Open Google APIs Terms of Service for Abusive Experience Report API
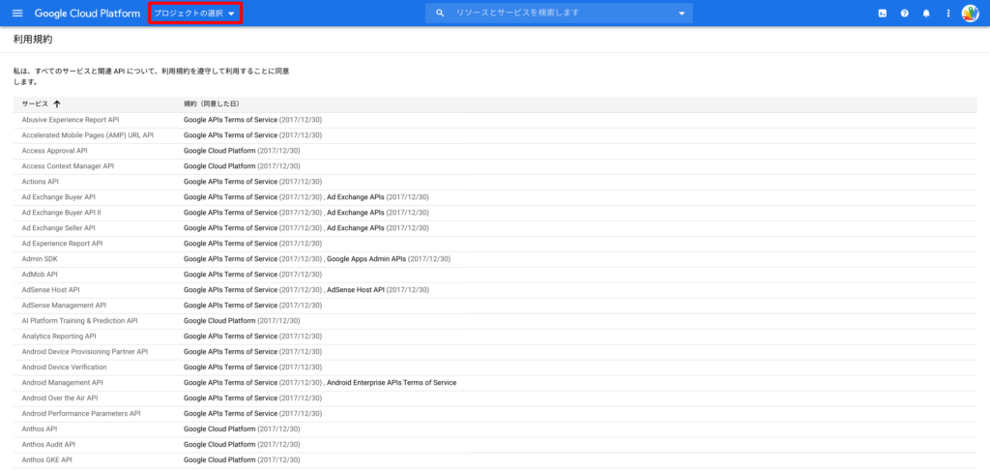Image resolution: width=990 pixels, height=470 pixels. (230, 119)
